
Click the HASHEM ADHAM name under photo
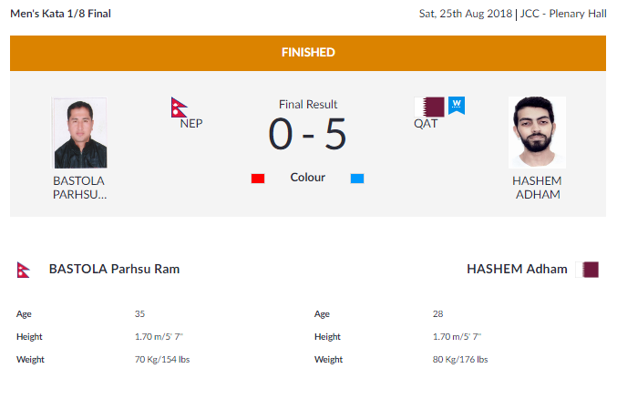(x=537, y=188)
